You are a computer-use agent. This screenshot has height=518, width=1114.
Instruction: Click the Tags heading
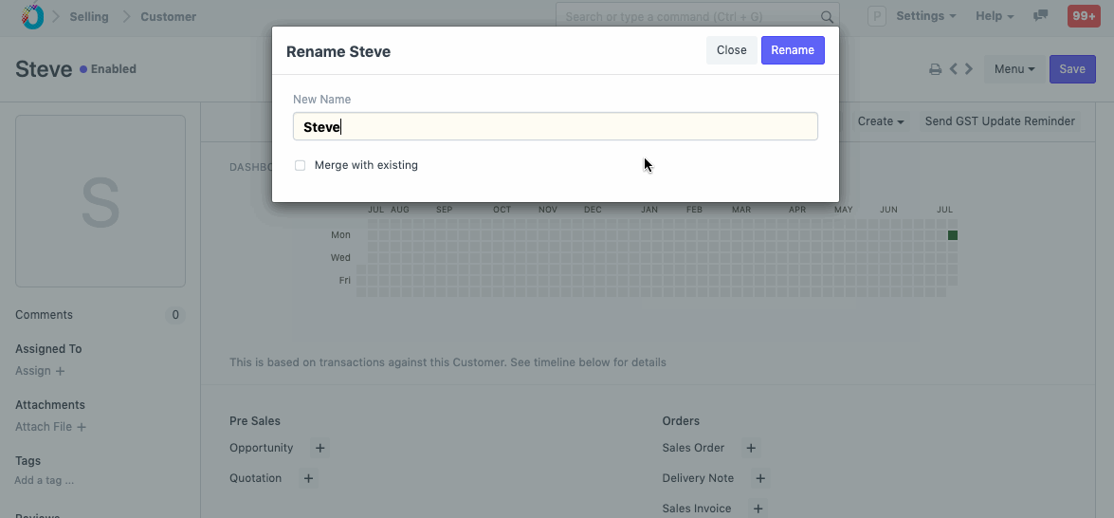coord(27,461)
